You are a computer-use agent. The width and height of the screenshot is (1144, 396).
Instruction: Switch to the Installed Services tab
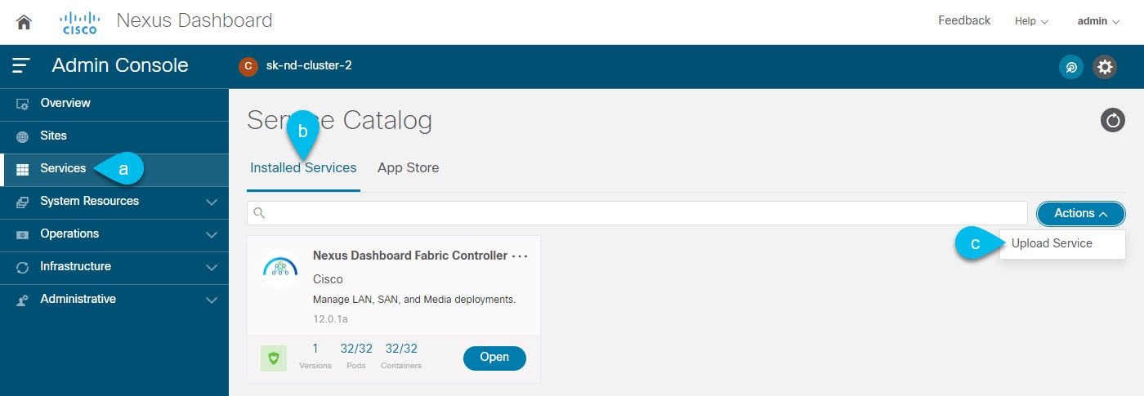coord(303,168)
